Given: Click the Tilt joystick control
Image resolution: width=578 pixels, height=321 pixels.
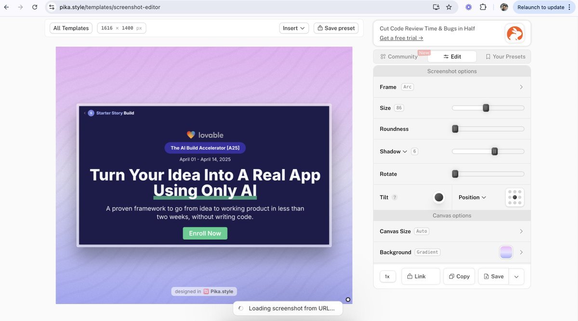Looking at the screenshot, I should [438, 197].
